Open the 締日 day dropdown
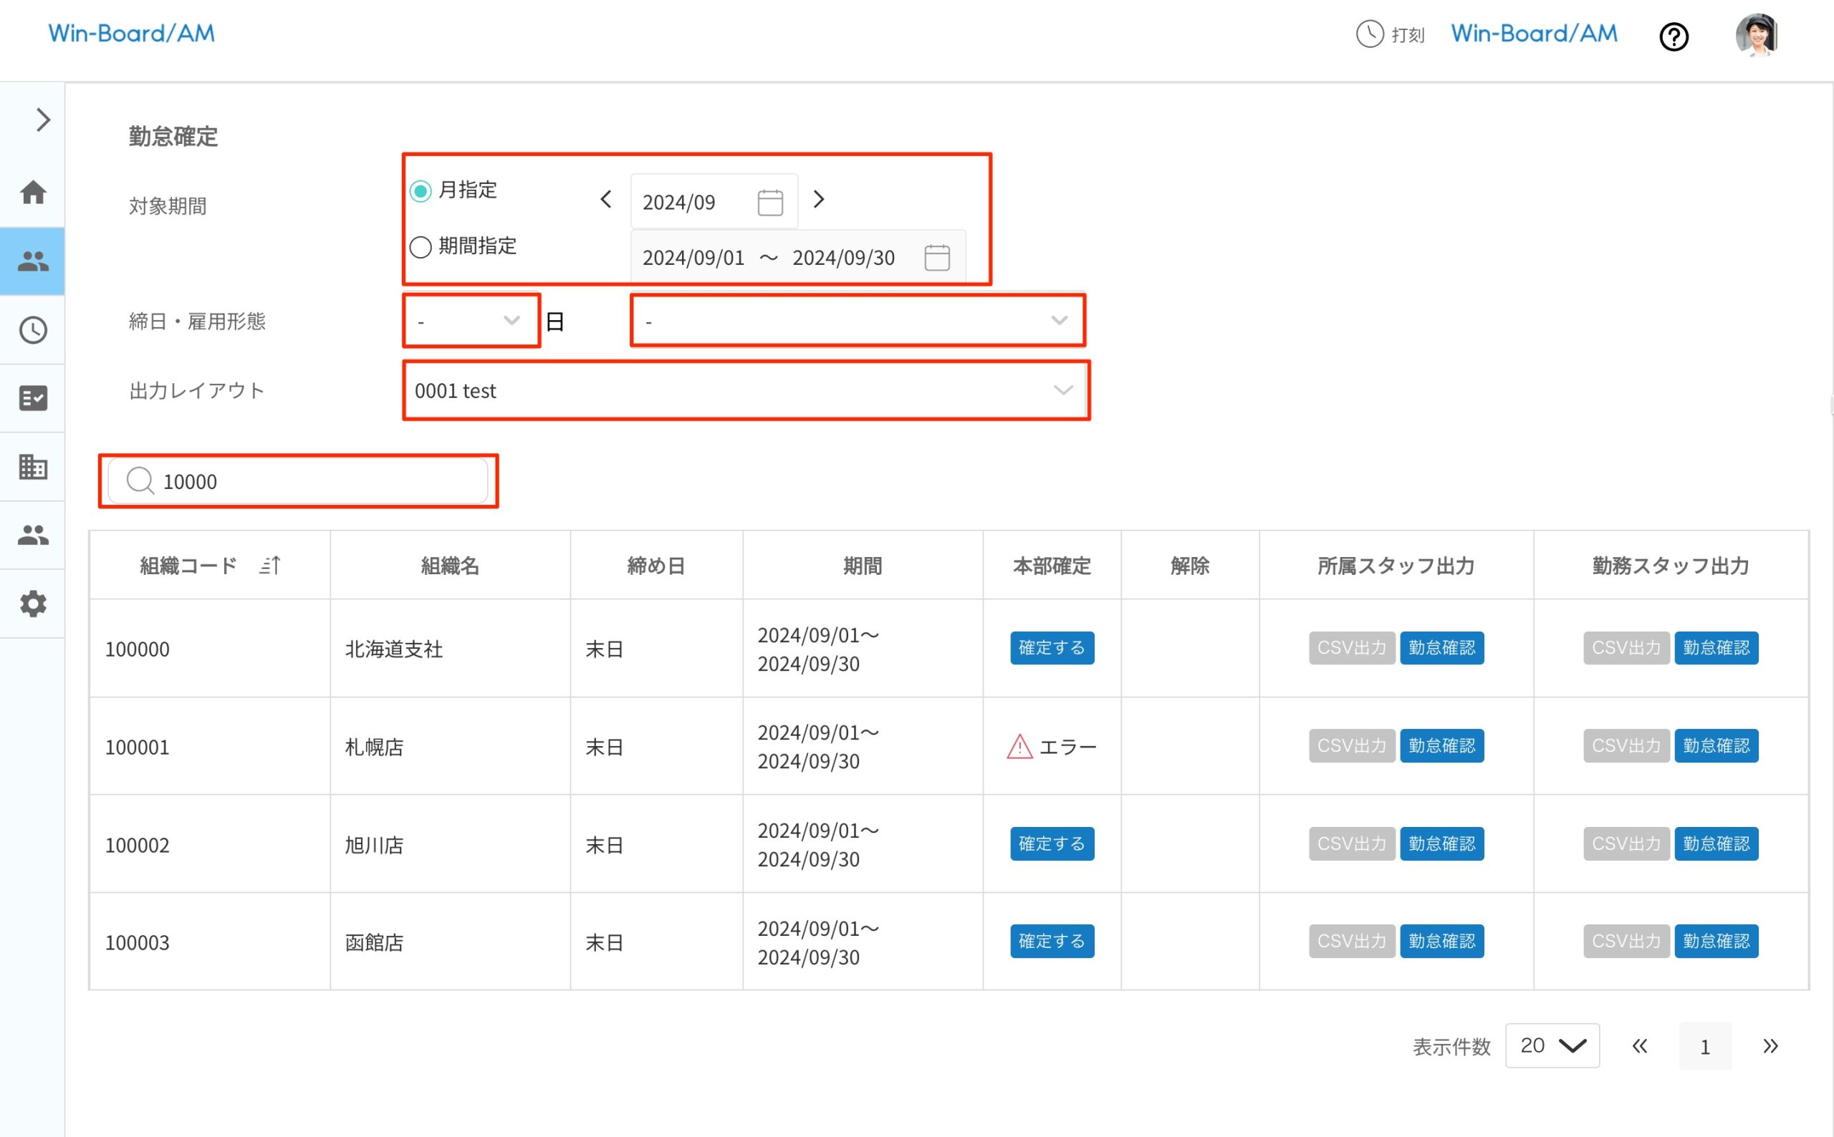 pyautogui.click(x=471, y=321)
